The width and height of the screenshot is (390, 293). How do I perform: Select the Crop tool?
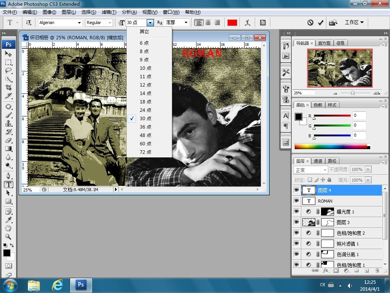[x=8, y=87]
